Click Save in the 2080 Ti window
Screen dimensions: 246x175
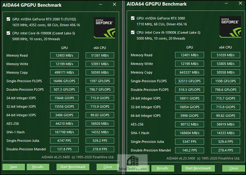pos(13,167)
